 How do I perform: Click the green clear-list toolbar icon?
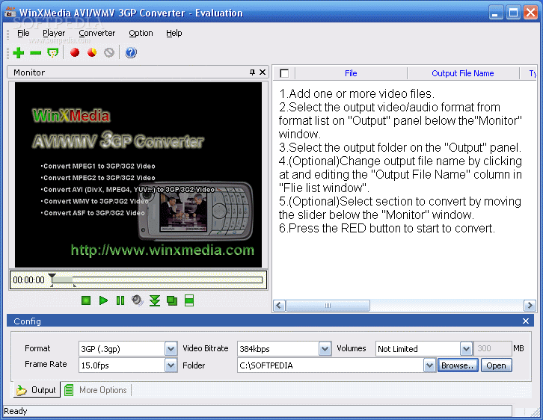(x=53, y=52)
